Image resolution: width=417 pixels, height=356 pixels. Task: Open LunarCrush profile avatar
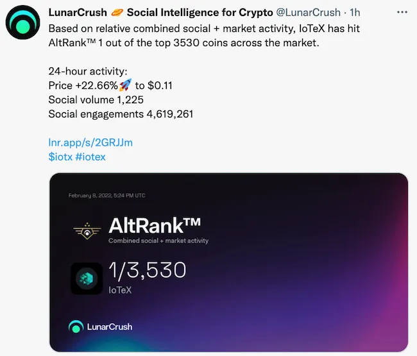click(23, 22)
